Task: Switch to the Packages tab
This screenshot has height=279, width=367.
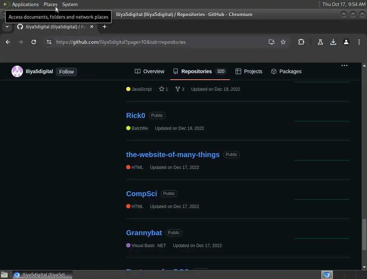Action: click(286, 71)
